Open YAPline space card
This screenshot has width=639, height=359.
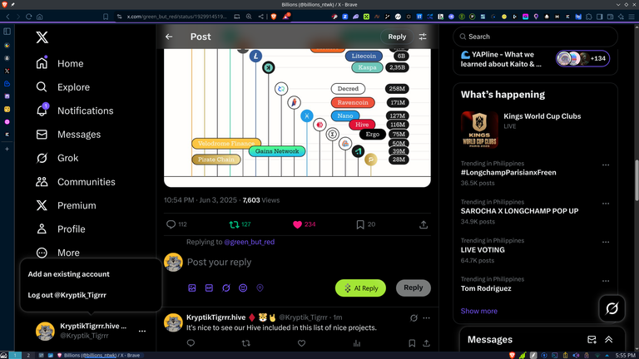(535, 59)
